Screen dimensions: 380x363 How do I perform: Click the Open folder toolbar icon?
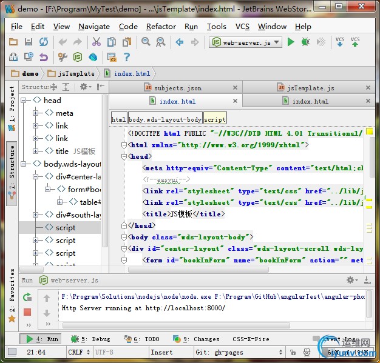[13, 42]
